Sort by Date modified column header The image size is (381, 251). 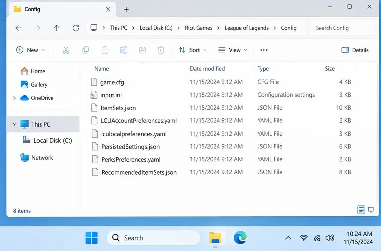pyautogui.click(x=207, y=69)
